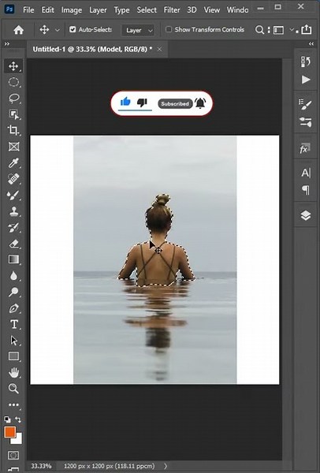The height and width of the screenshot is (473, 320).
Task: Open the Layers panel icon
Action: (306, 215)
